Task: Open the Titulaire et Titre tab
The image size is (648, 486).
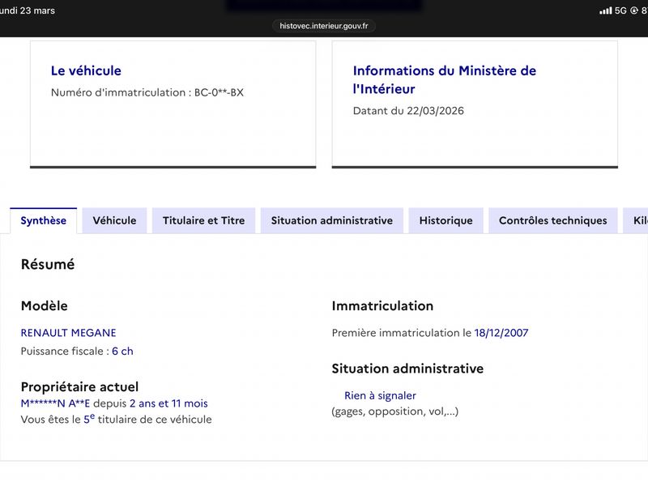Action: tap(204, 220)
